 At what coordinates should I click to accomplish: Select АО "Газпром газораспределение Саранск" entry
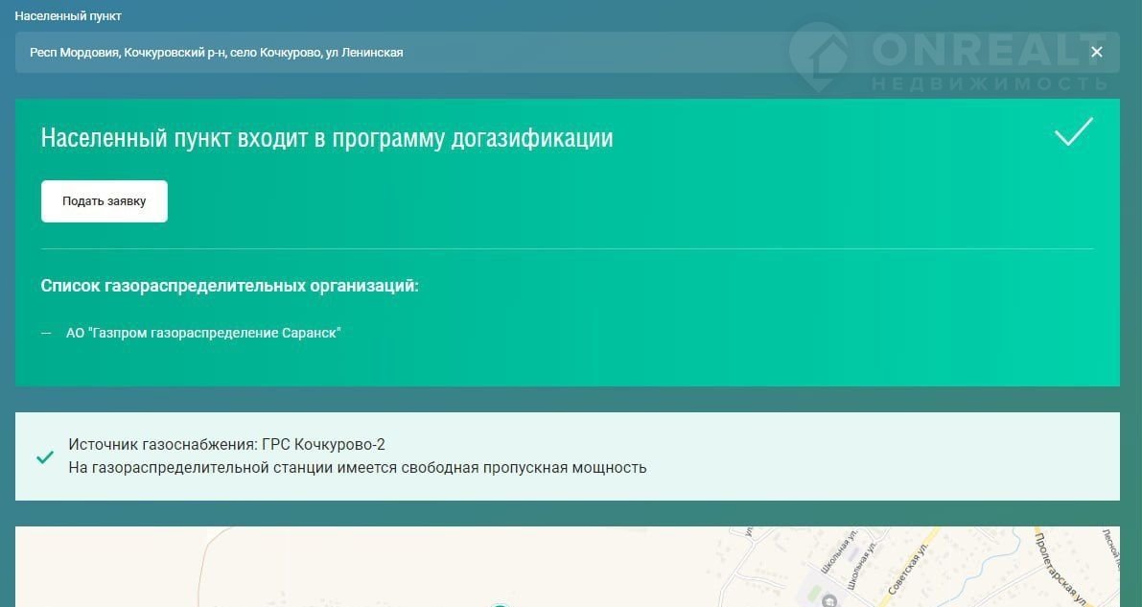tap(203, 333)
